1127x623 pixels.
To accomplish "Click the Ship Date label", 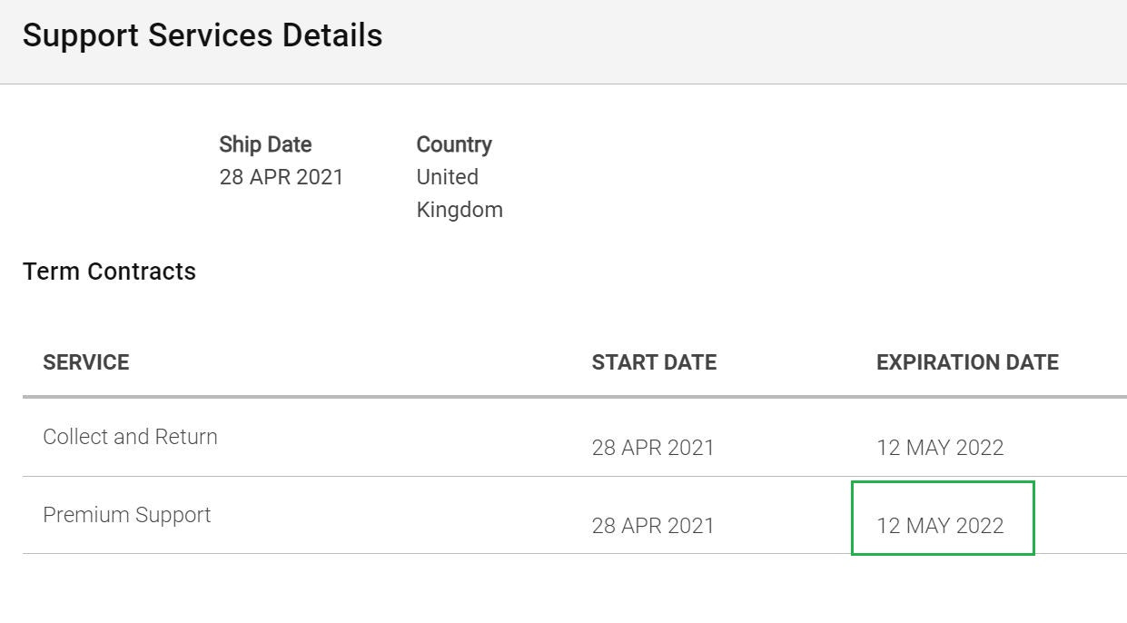I will (x=265, y=144).
